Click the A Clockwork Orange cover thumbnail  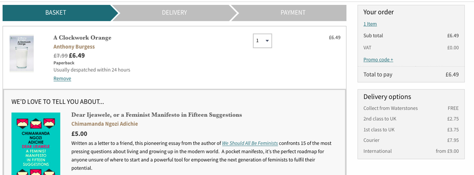click(x=22, y=54)
